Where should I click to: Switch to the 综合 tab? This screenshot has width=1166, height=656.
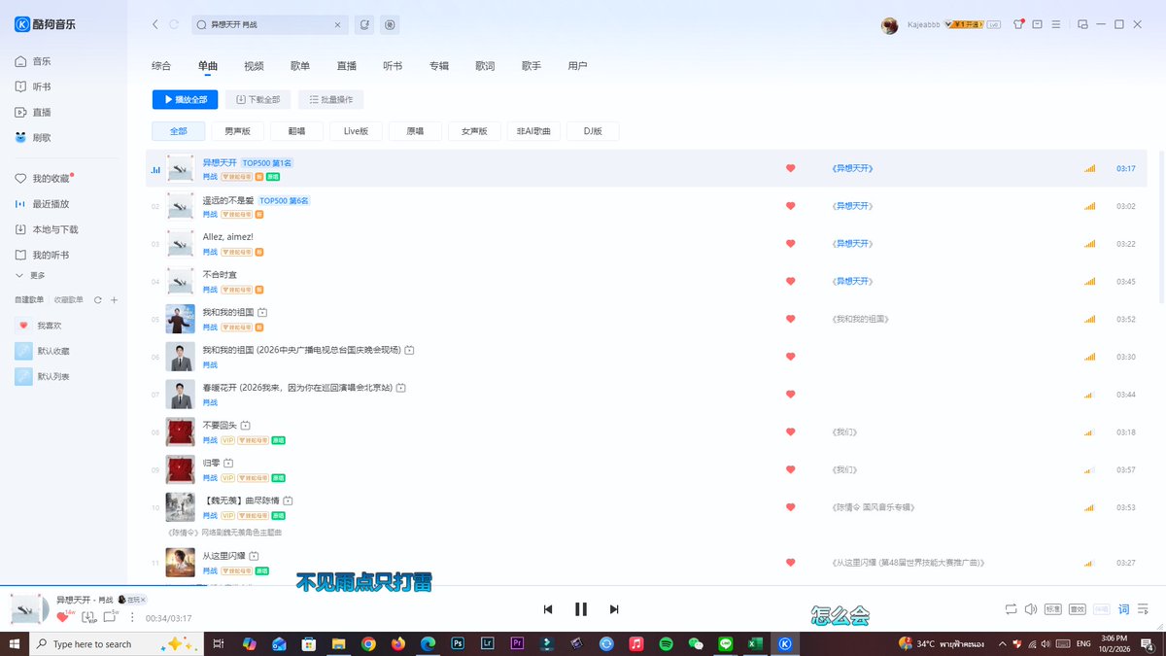pyautogui.click(x=161, y=66)
